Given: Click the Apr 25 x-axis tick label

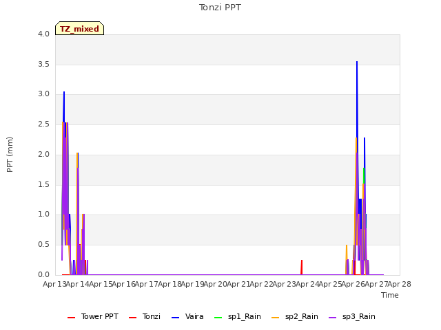Looking at the screenshot, I should 331,284.
